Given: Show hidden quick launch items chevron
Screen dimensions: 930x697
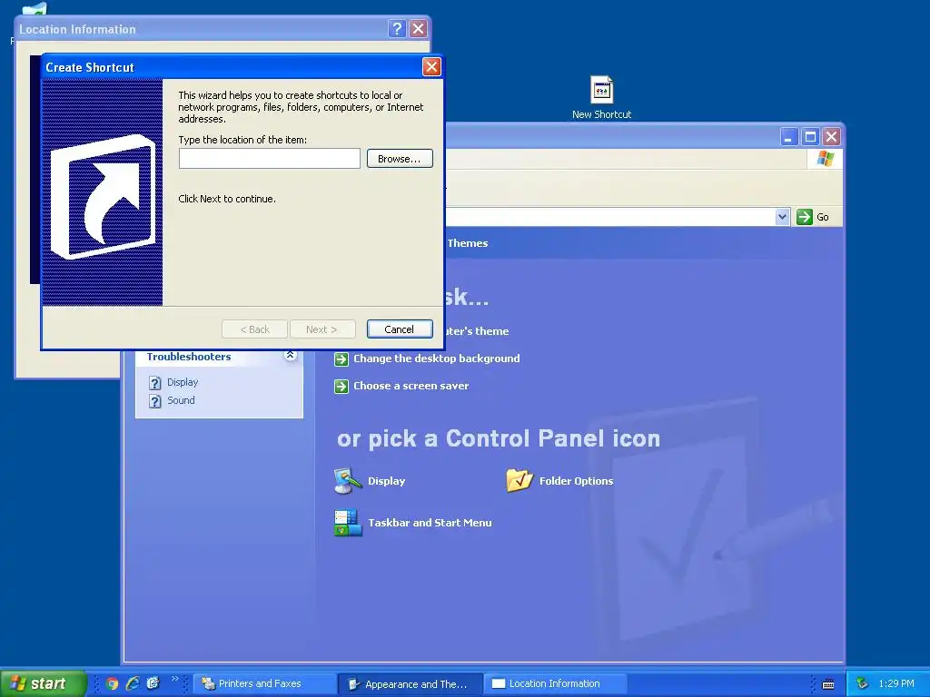Looking at the screenshot, I should 174,679.
